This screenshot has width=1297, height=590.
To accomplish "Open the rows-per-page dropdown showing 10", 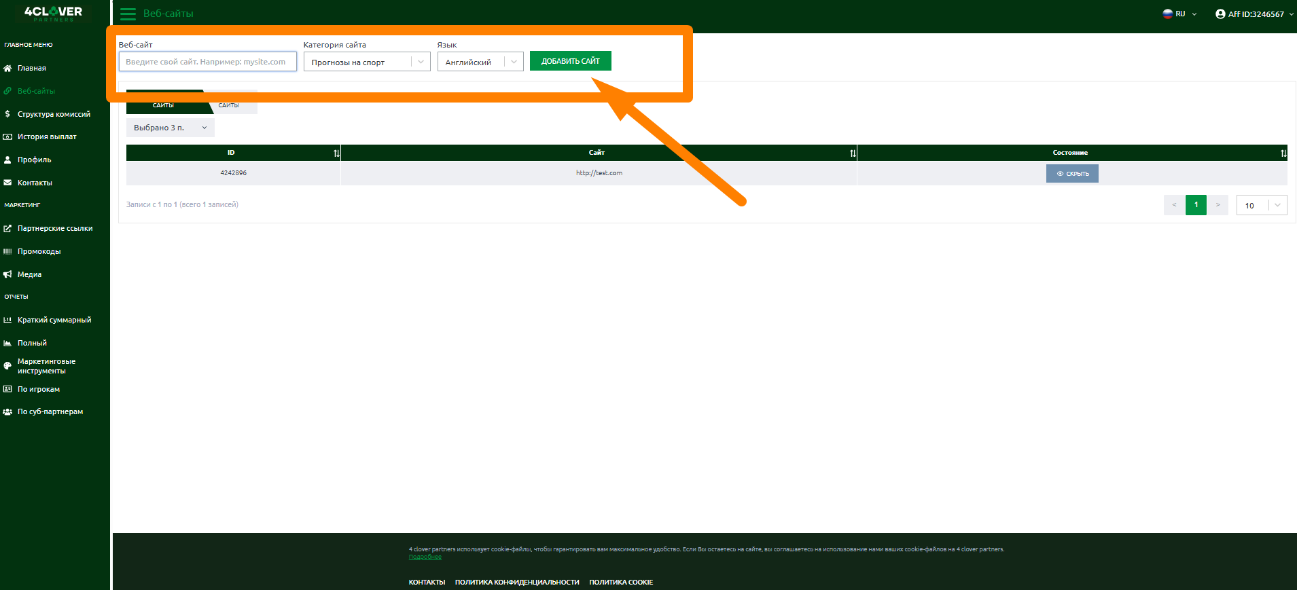I will [x=1262, y=205].
